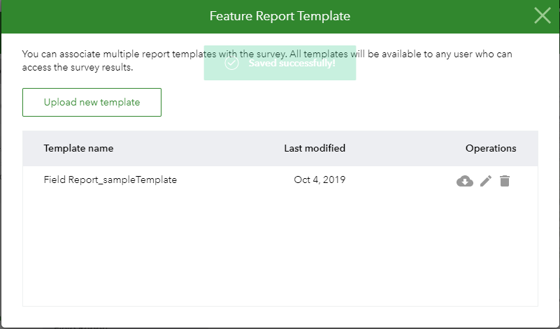This screenshot has height=329, width=560.
Task: Click the checkmark icon in saved toast
Action: click(x=231, y=64)
